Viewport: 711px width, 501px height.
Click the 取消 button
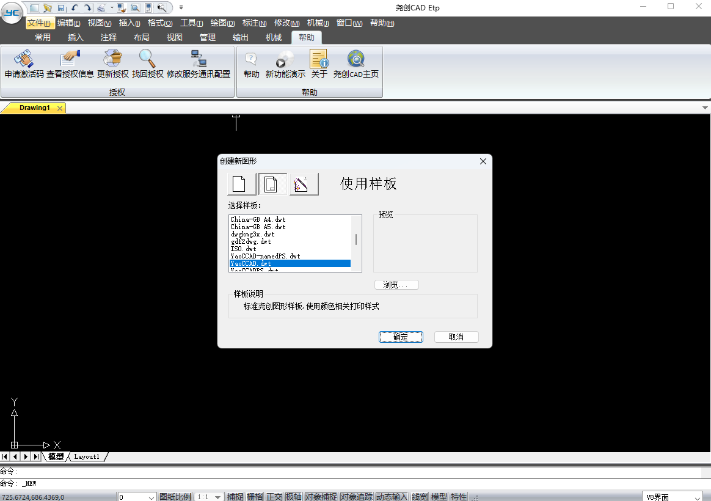[x=456, y=337]
